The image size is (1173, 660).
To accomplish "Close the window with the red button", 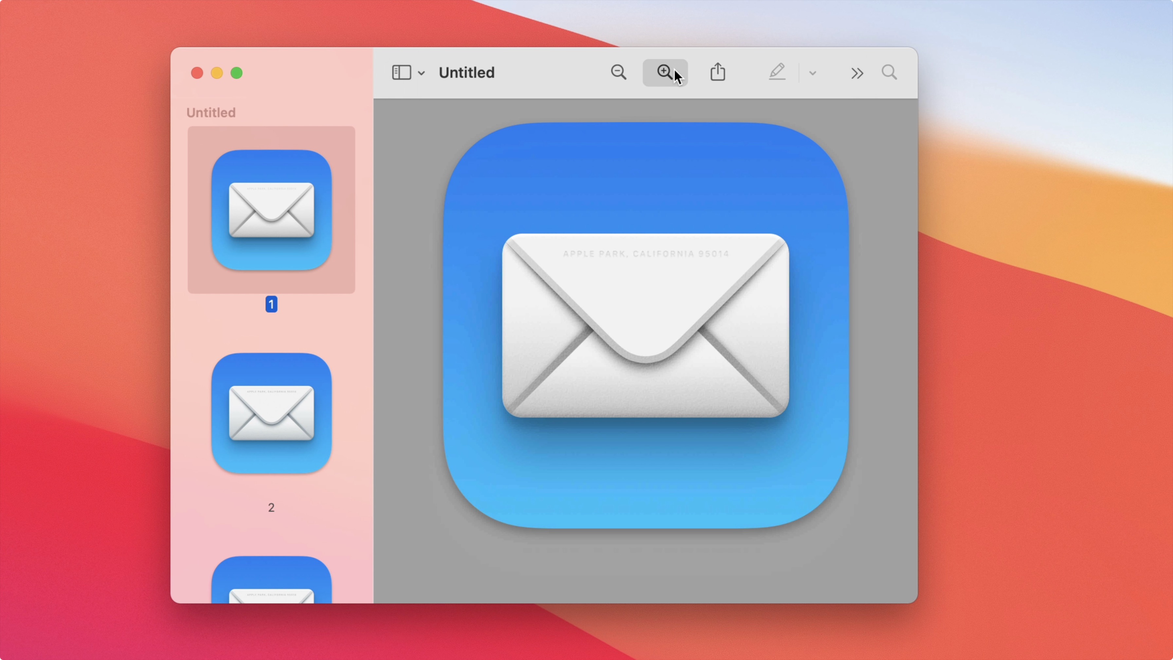I will [x=197, y=73].
